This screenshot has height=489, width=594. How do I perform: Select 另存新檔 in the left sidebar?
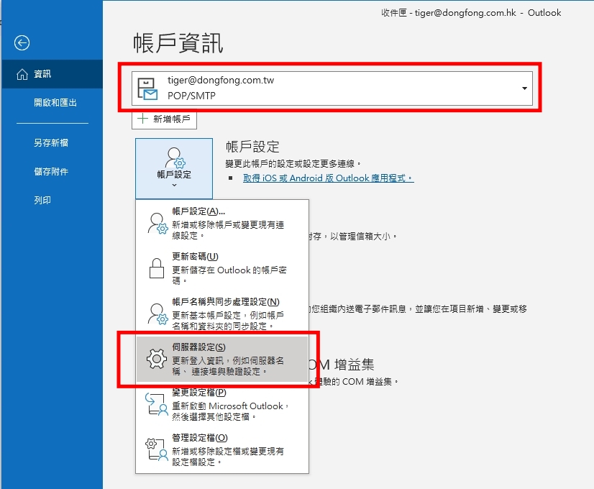tap(51, 143)
